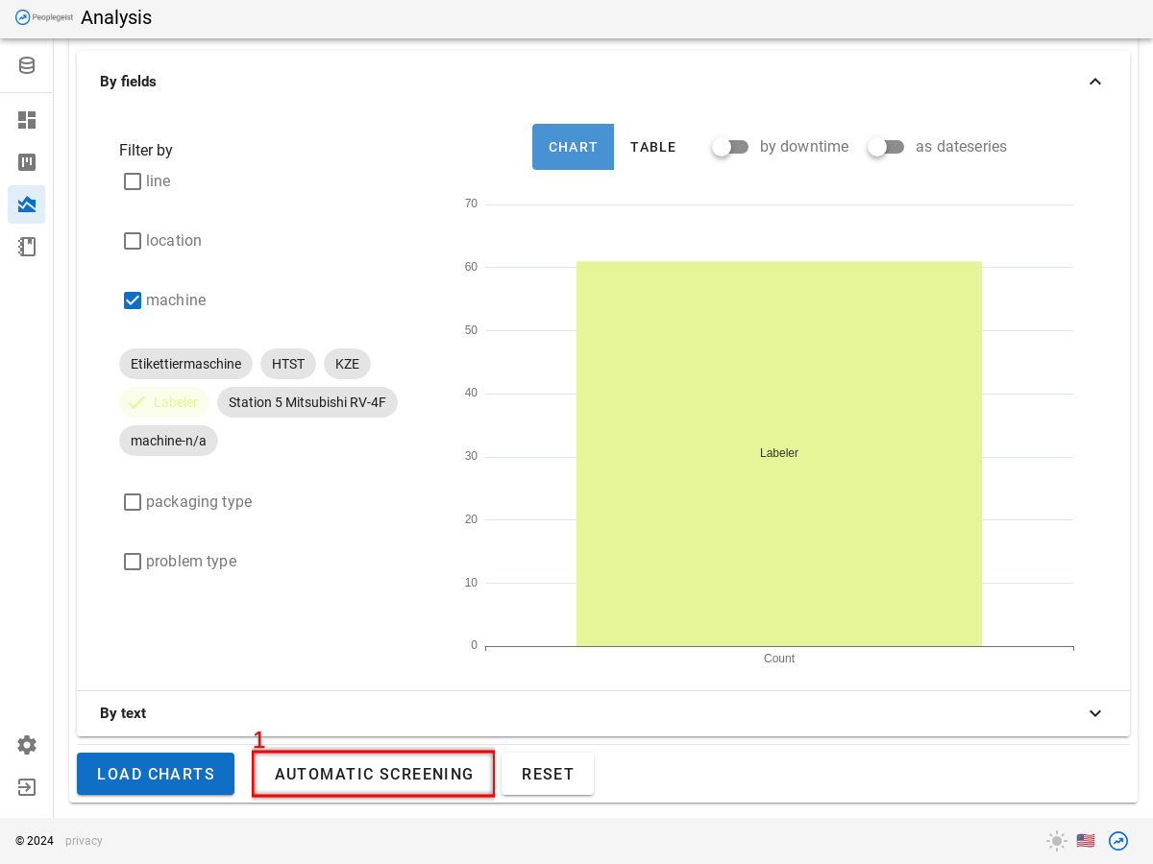Click the Analysis page title
Screen dimensions: 1153x864
(116, 17)
